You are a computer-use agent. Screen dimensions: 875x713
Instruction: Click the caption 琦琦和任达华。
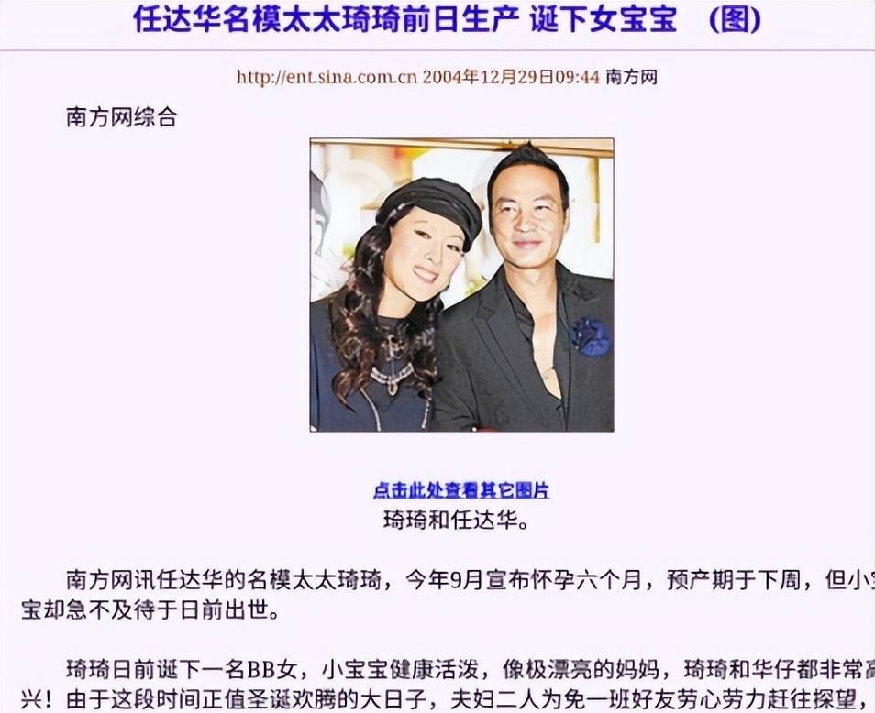(457, 521)
